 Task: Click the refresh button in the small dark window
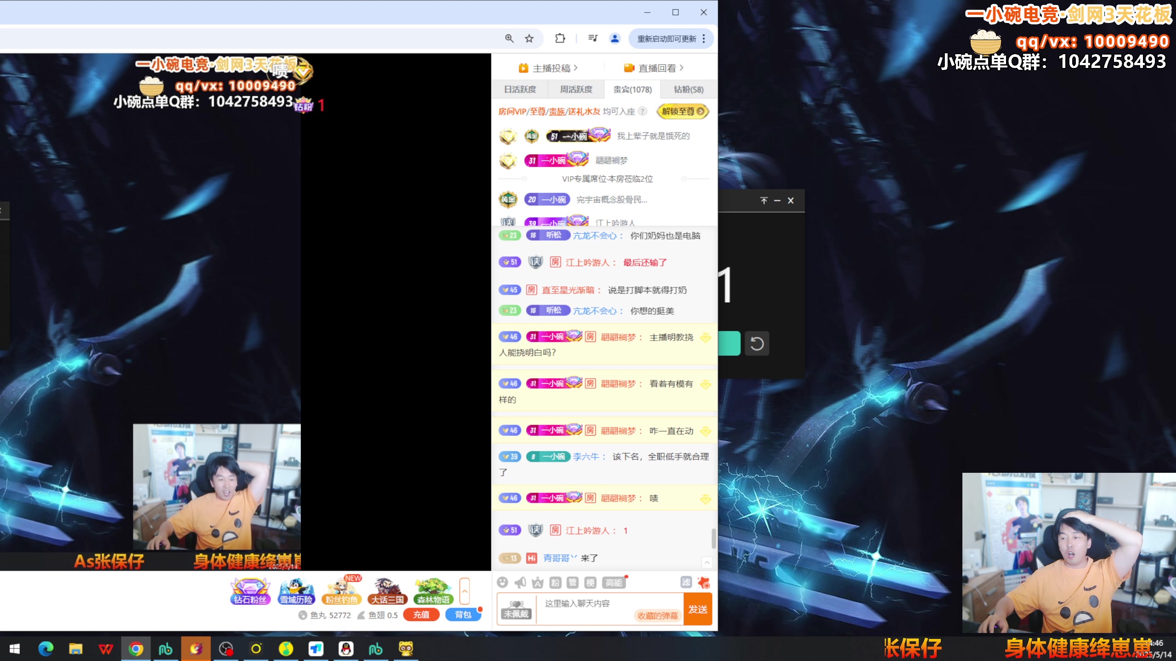point(757,343)
